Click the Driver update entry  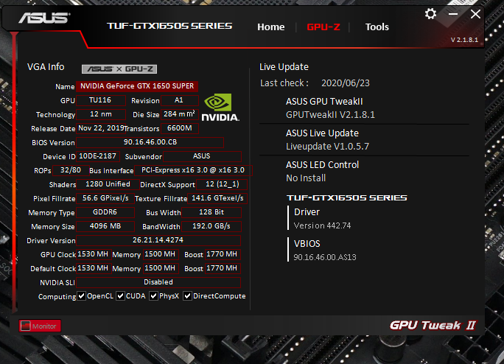coord(307,212)
